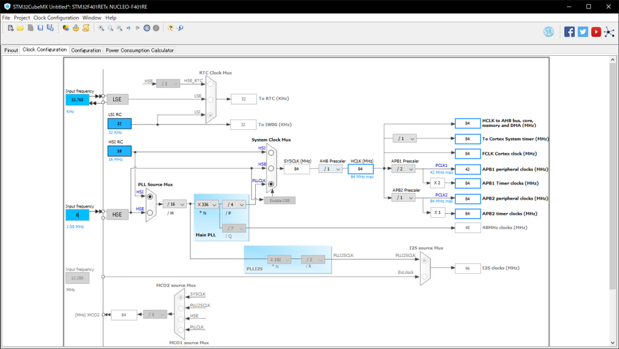Image resolution: width=619 pixels, height=349 pixels.
Task: Switch to the Pinout tab
Action: (x=11, y=50)
